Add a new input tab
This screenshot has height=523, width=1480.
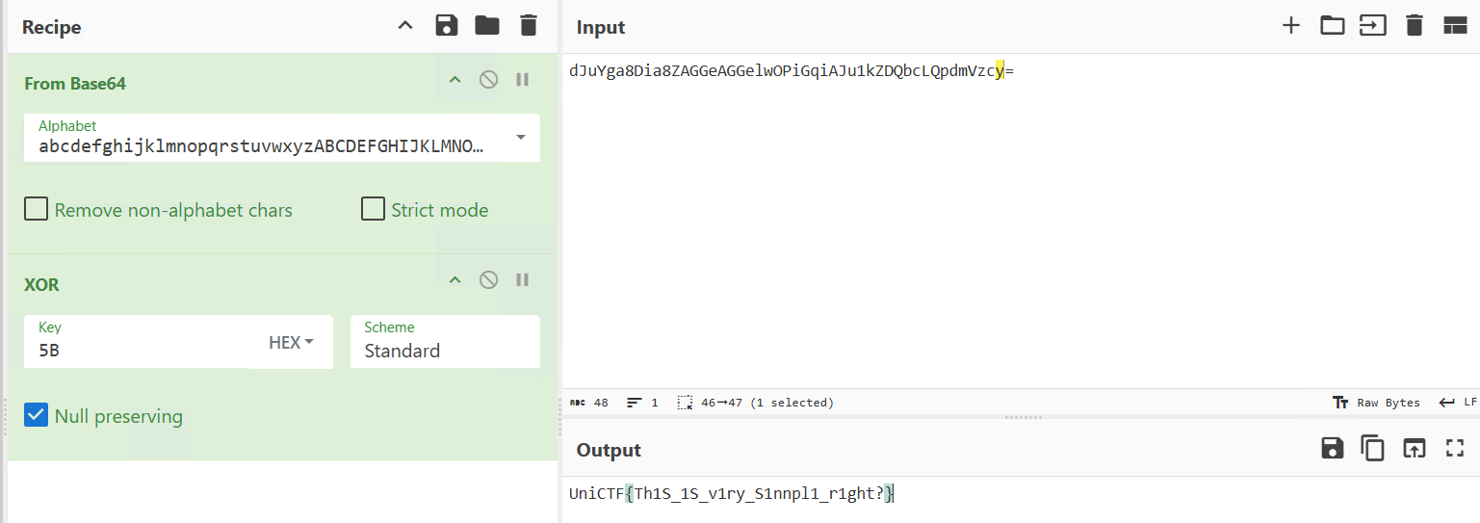click(x=1291, y=26)
